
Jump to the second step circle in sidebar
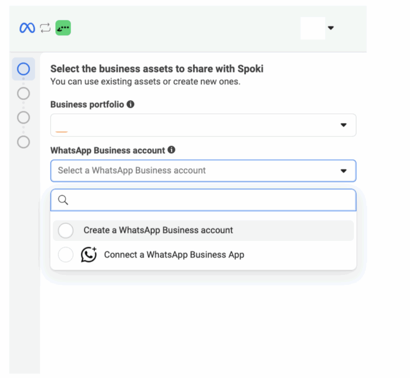pos(24,94)
